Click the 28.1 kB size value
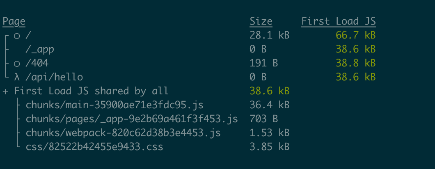435x169 pixels. (x=269, y=36)
